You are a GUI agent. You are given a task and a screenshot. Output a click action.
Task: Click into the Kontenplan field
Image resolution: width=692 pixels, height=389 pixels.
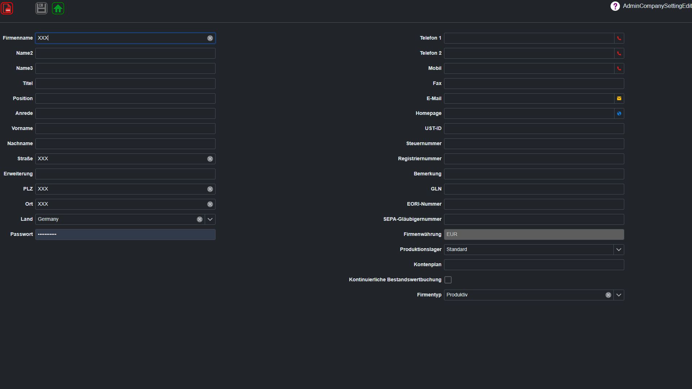pyautogui.click(x=534, y=265)
